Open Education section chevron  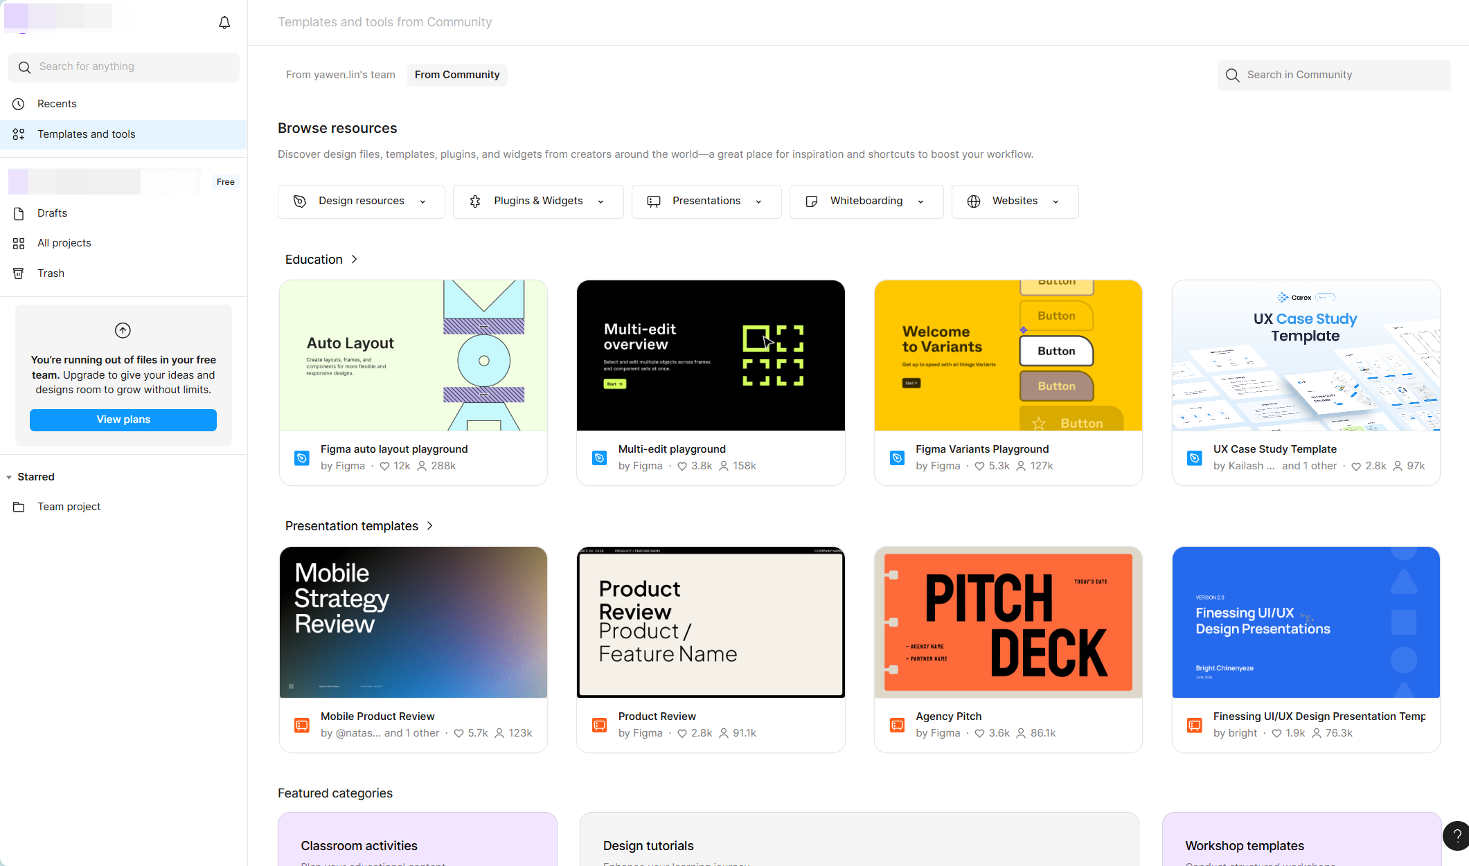[x=355, y=259]
